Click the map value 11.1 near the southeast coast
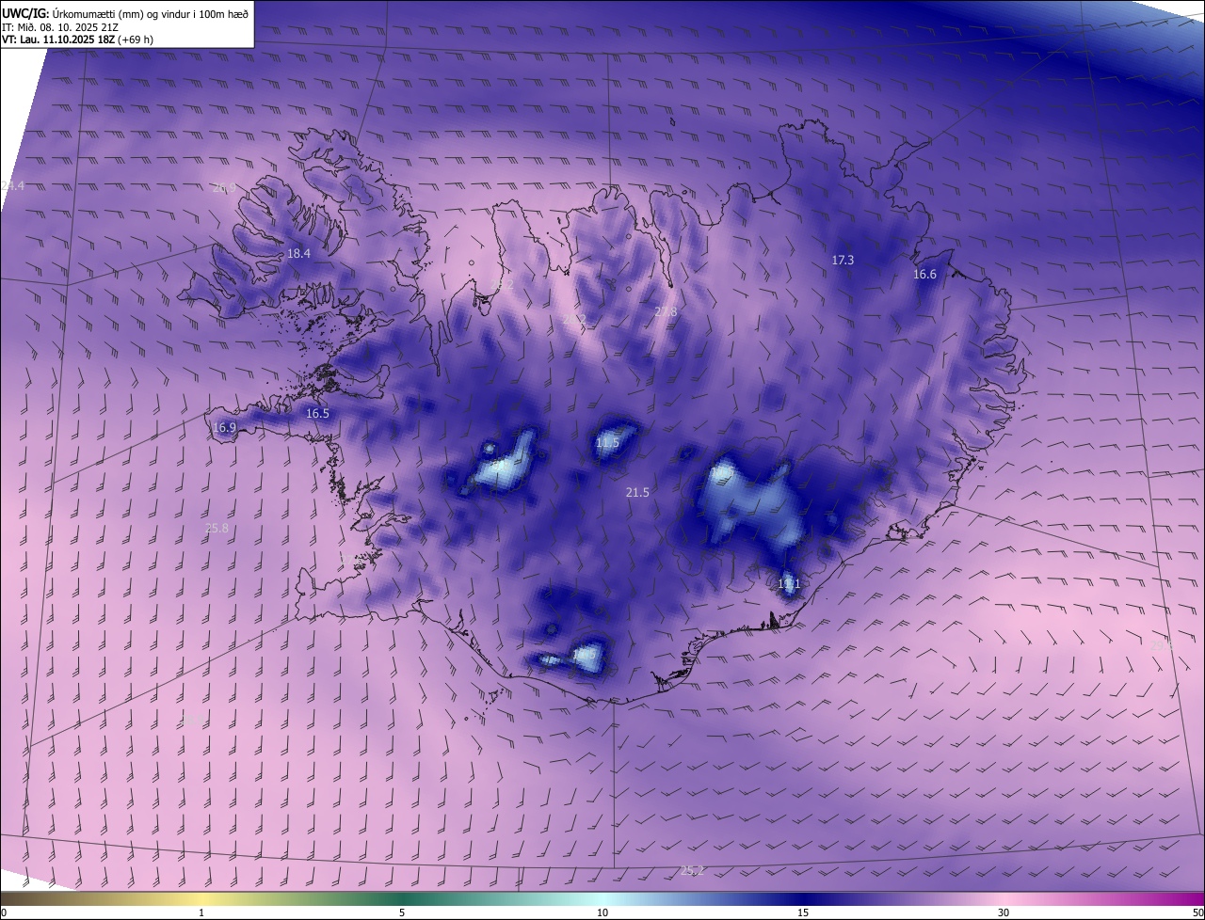1205x920 pixels. tap(788, 584)
